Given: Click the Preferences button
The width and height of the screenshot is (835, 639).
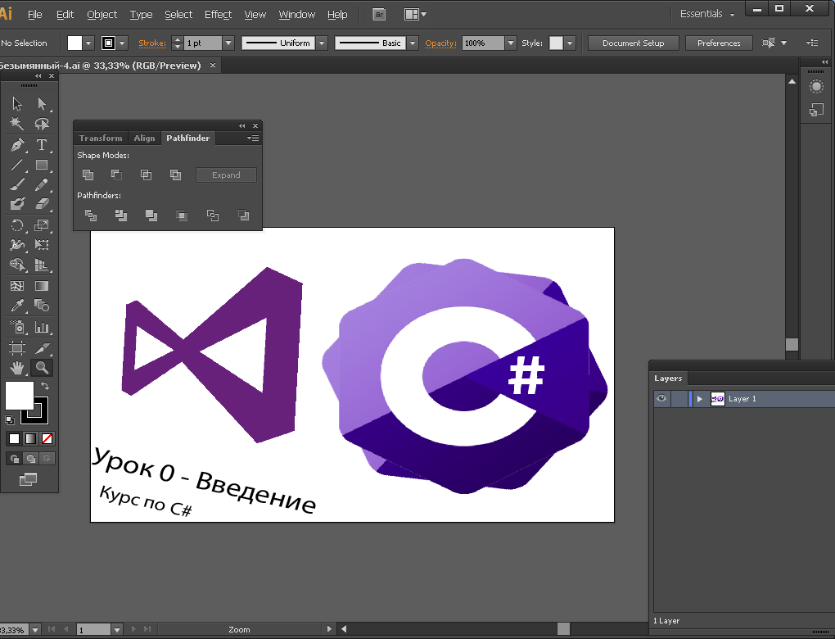Looking at the screenshot, I should click(x=719, y=43).
